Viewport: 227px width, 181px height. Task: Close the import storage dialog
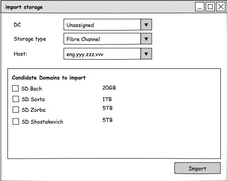221,7
